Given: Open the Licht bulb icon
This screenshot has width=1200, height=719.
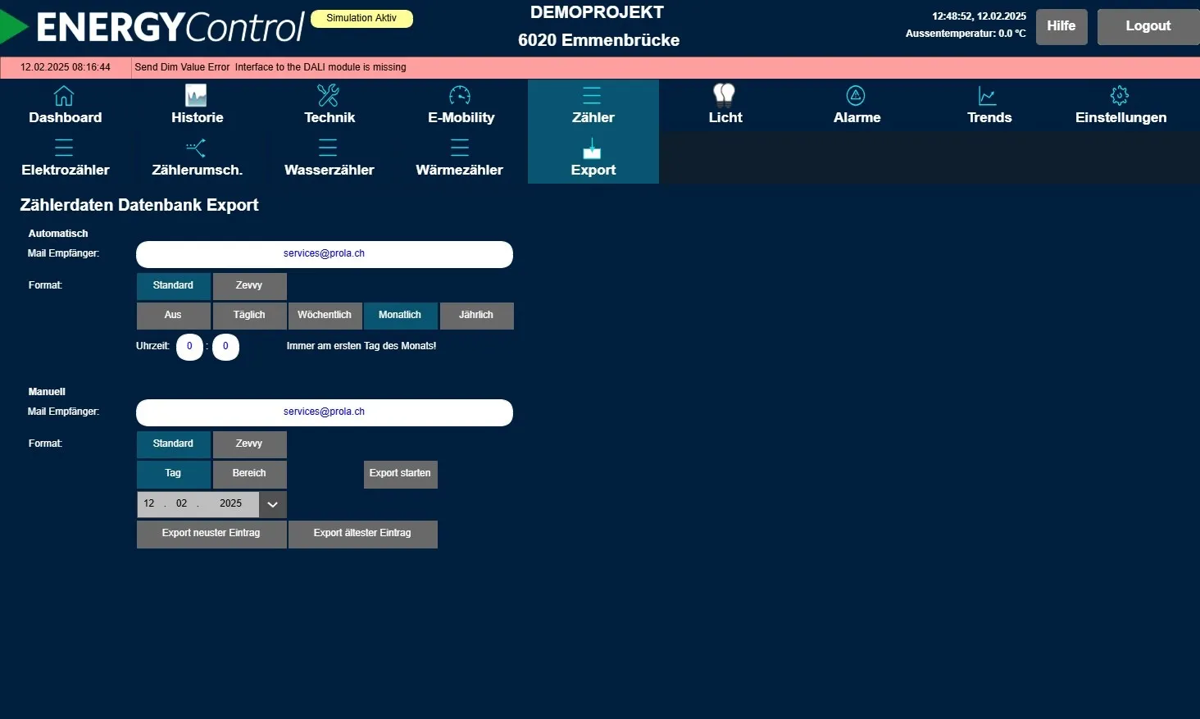Looking at the screenshot, I should tap(724, 96).
